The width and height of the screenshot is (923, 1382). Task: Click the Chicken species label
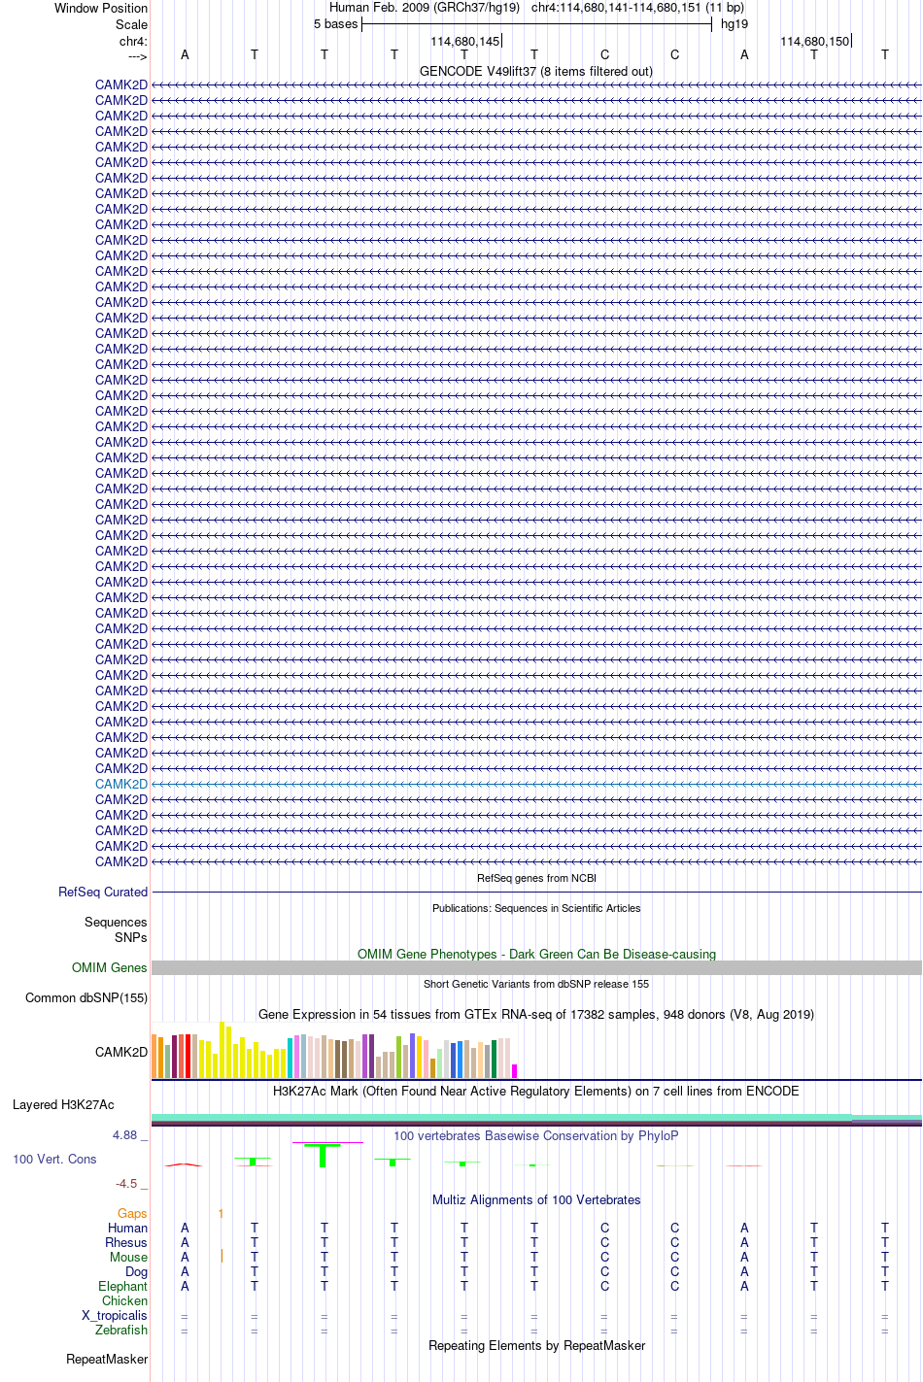coord(124,1300)
